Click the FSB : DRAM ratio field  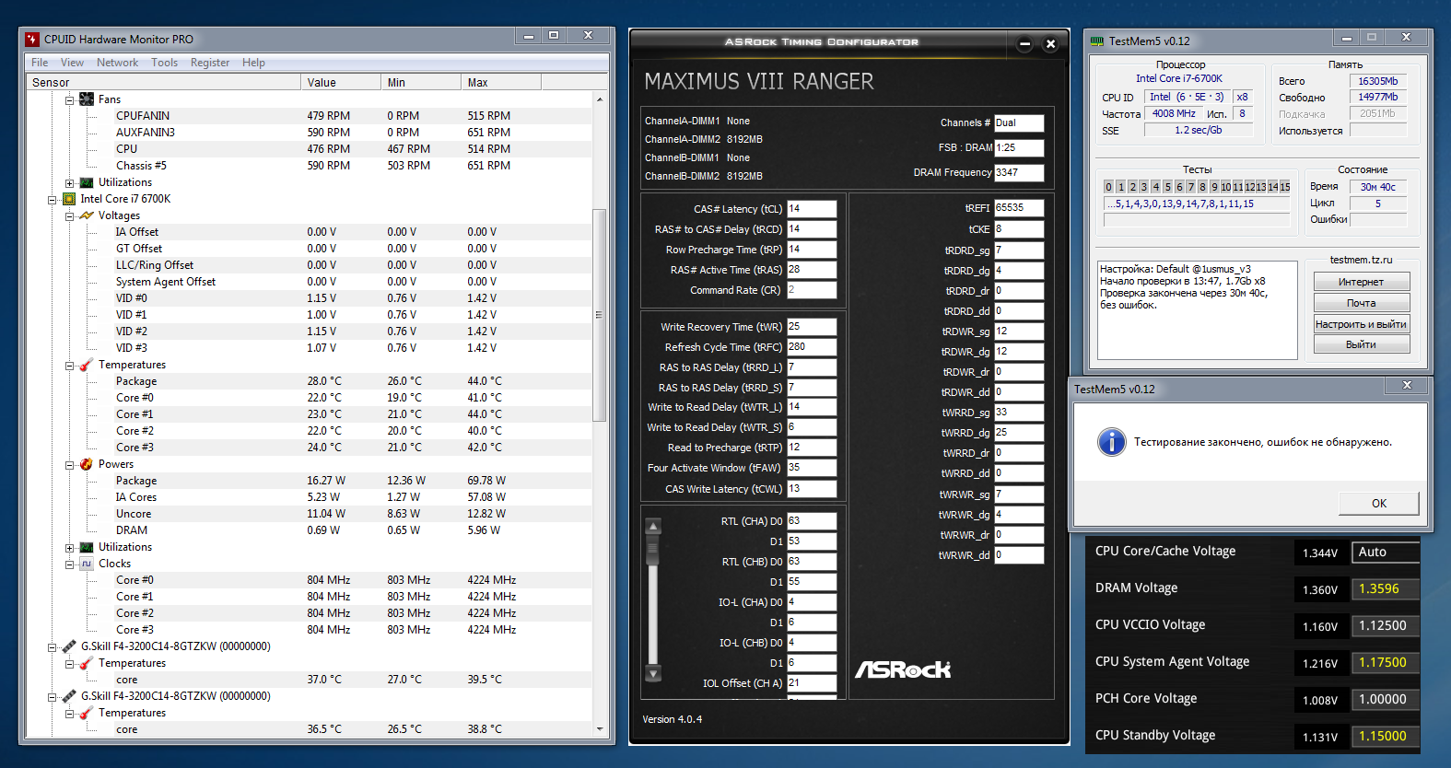[x=1018, y=147]
